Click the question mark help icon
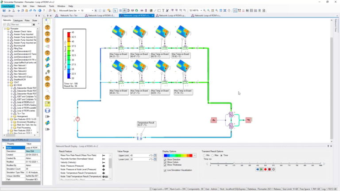 44,11
